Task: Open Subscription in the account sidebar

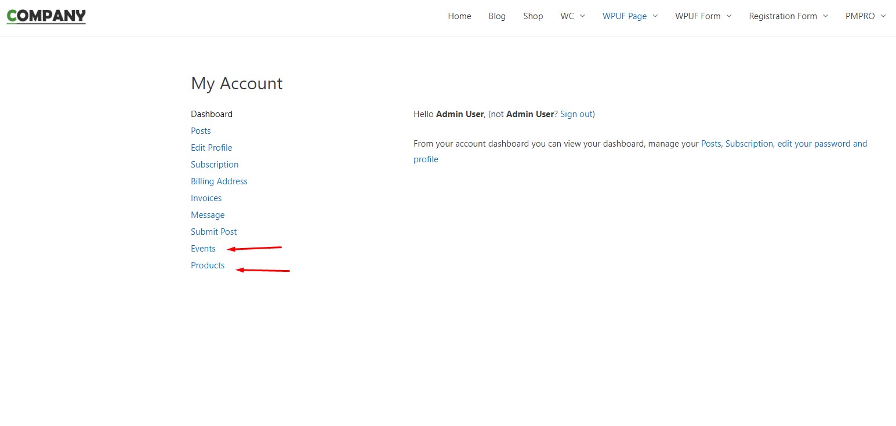Action: 215,165
